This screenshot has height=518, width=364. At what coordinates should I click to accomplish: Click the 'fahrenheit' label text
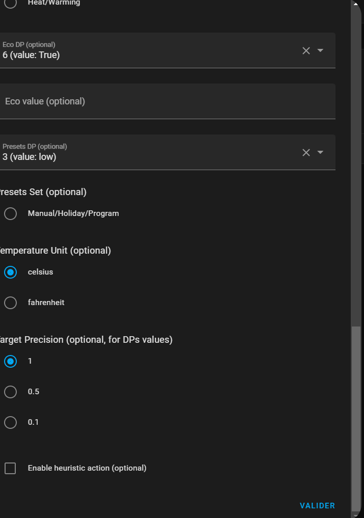(46, 303)
